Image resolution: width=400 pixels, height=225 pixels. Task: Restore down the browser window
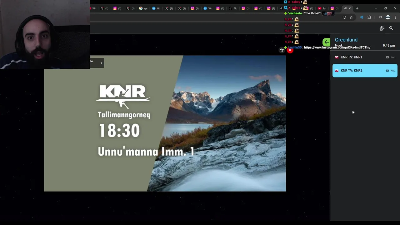click(386, 8)
